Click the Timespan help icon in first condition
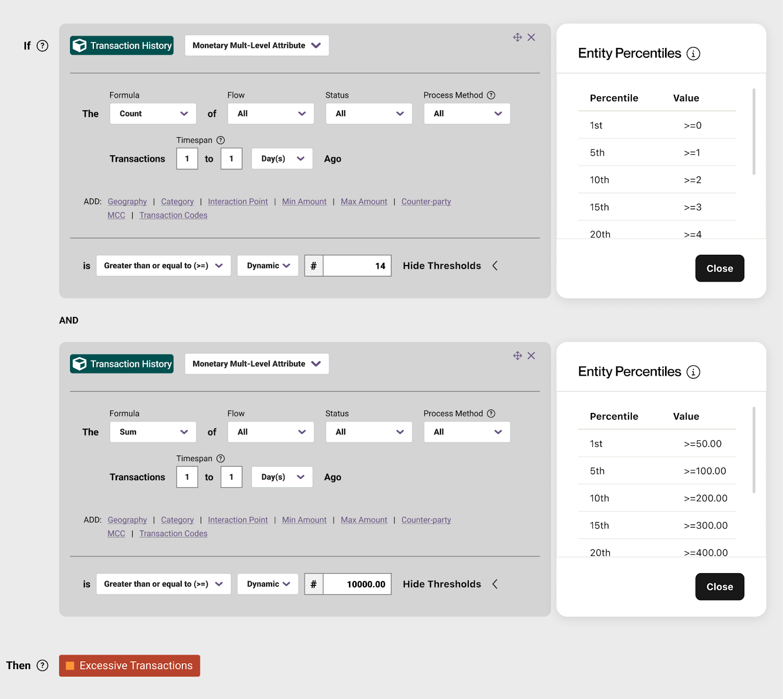This screenshot has width=783, height=699. [221, 140]
